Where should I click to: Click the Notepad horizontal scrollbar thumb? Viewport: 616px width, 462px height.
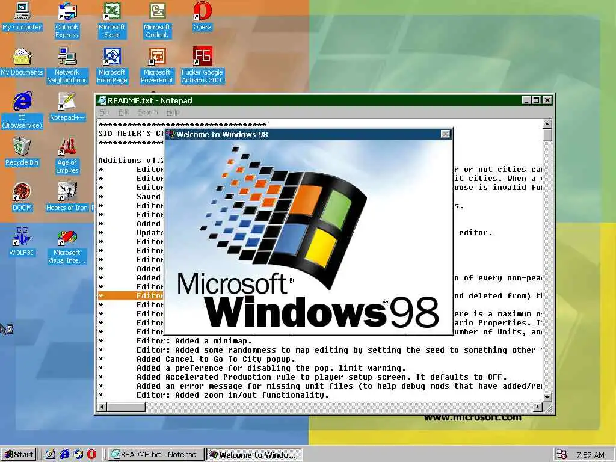click(126, 407)
